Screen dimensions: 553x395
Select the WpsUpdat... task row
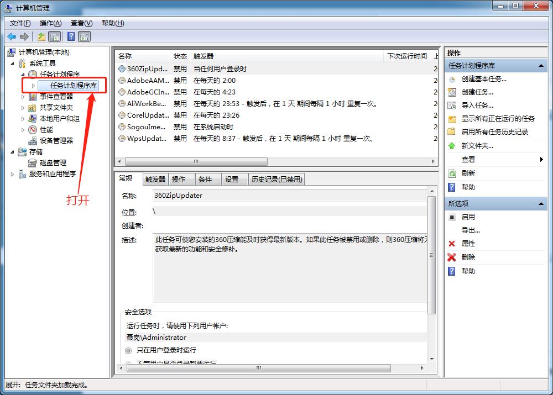pyautogui.click(x=276, y=139)
